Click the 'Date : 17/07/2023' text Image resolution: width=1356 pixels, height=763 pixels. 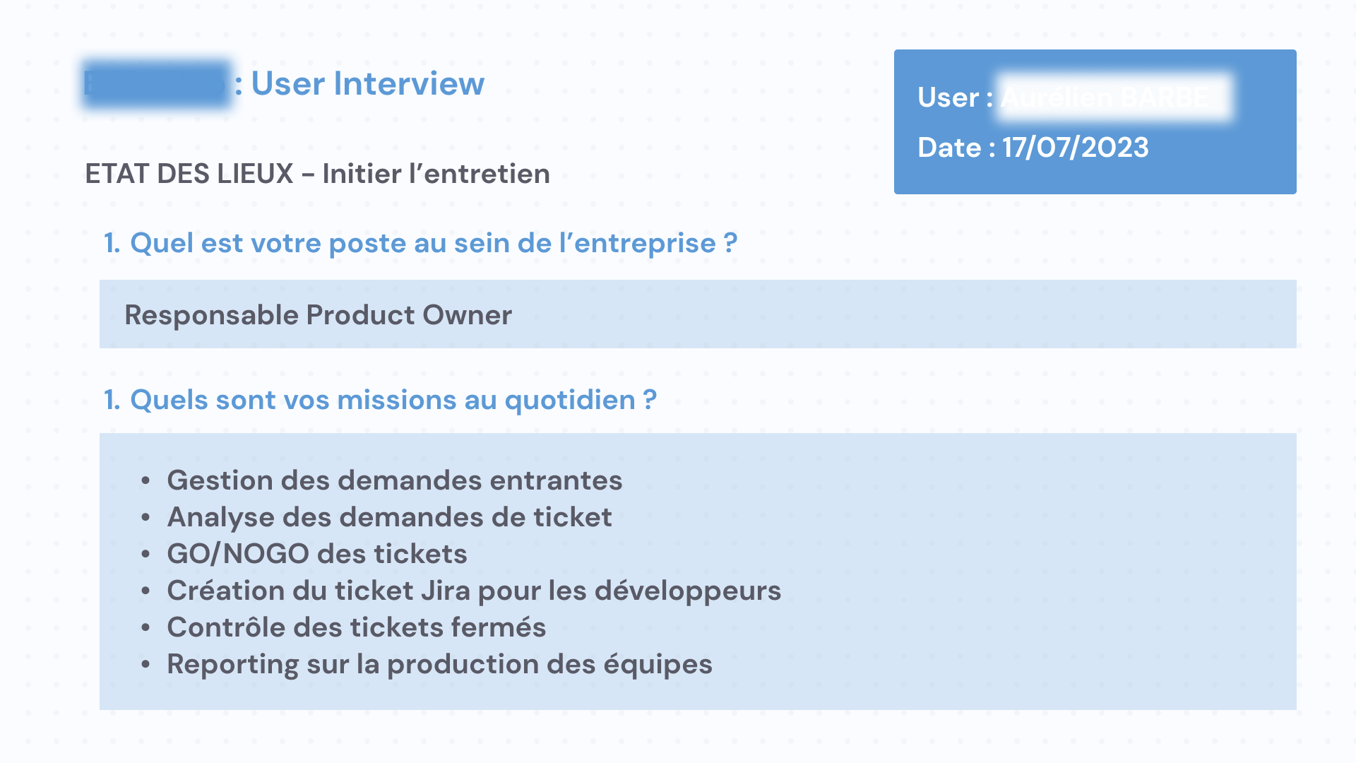click(1033, 148)
